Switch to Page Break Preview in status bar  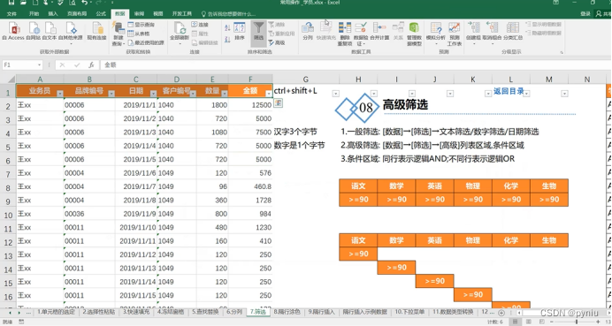click(x=542, y=322)
